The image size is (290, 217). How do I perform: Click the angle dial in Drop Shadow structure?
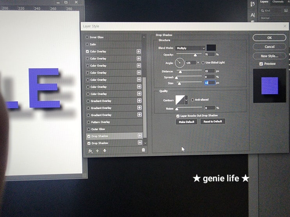(x=180, y=63)
